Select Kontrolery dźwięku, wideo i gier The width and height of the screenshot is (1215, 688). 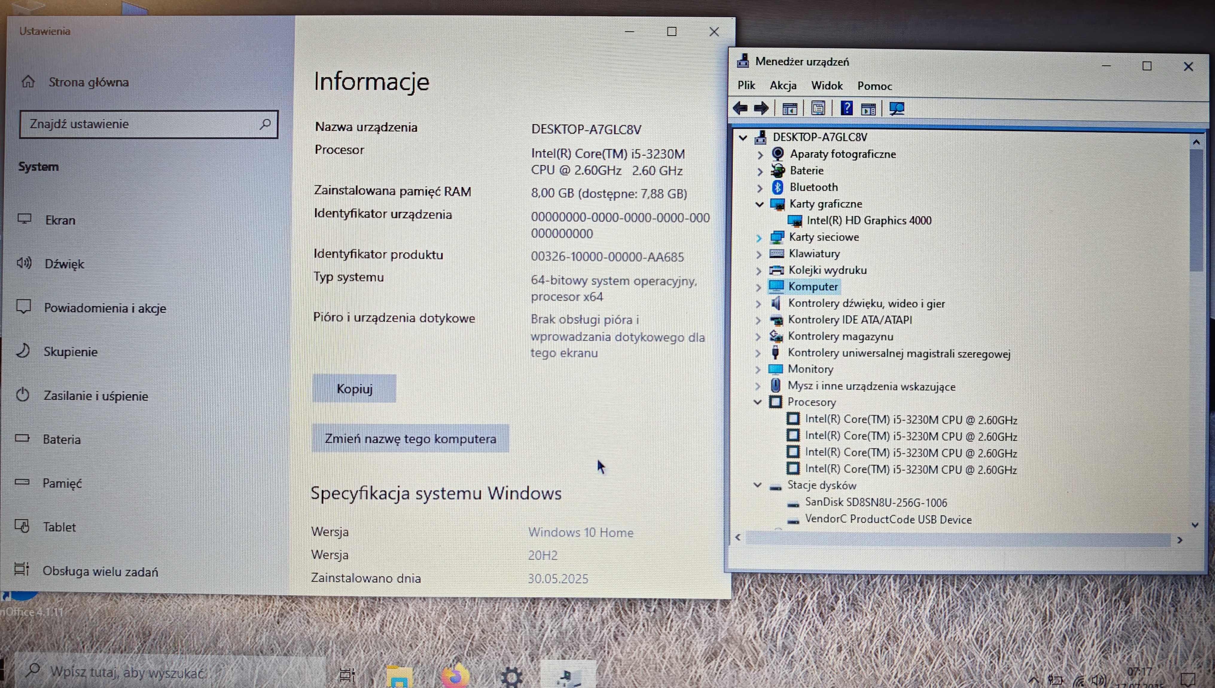pos(866,303)
